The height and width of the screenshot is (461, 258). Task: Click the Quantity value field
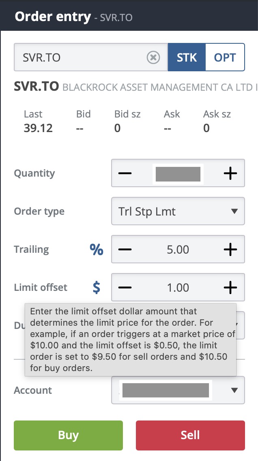coord(178,173)
